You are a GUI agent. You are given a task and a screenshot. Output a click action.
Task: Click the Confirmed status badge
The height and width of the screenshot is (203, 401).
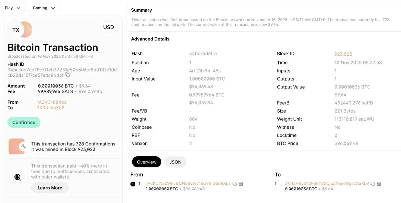[x=24, y=123]
